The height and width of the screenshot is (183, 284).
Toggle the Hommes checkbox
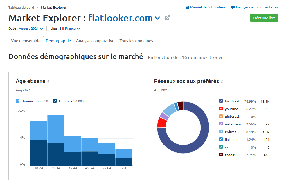(x=17, y=101)
